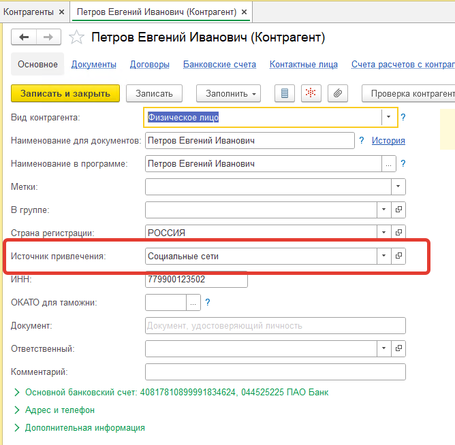Open attached files with the paperclip icon
This screenshot has width=455, height=445.
click(x=337, y=93)
